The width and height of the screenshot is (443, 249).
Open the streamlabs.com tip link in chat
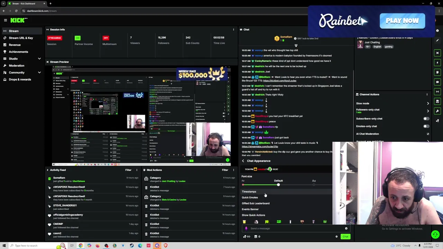260,147
